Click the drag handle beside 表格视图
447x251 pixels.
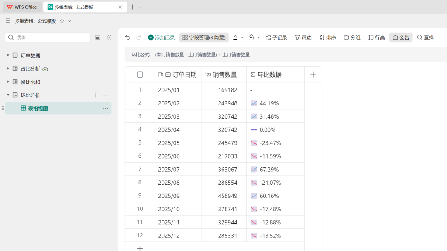pyautogui.click(x=3, y=108)
